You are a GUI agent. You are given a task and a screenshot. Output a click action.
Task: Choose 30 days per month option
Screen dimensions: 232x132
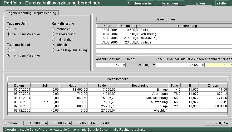pos(9,50)
